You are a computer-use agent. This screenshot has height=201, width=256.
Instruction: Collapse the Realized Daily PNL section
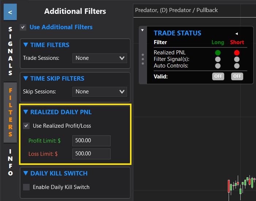tap(26, 112)
